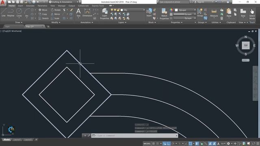Click the Undo arrow in quick access toolbar

pyautogui.click(x=38, y=2)
